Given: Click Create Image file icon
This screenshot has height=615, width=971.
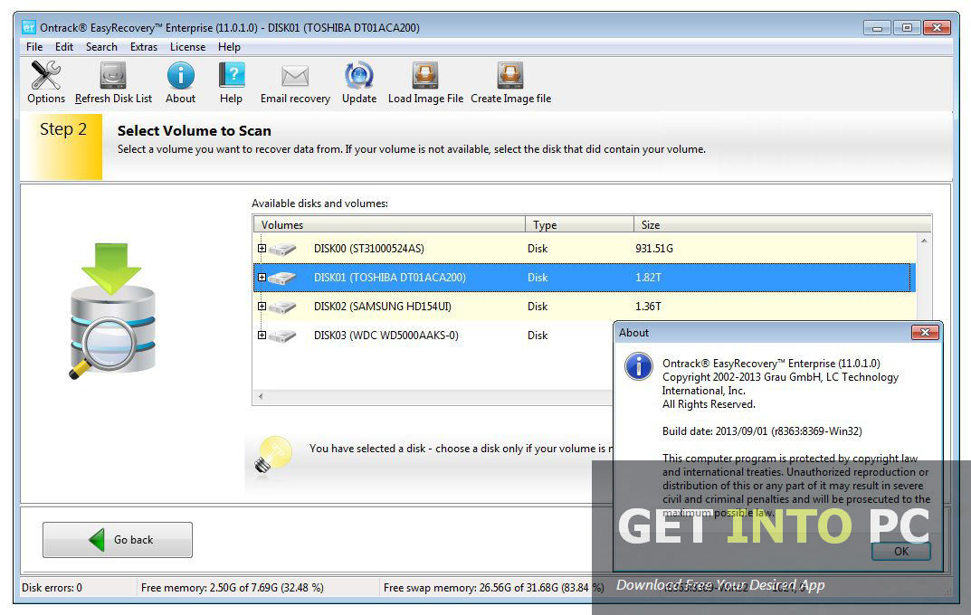Looking at the screenshot, I should pos(510,75).
